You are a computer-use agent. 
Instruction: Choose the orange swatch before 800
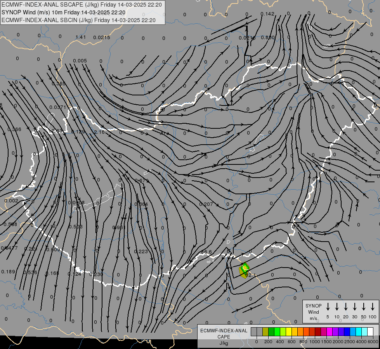[300, 332]
